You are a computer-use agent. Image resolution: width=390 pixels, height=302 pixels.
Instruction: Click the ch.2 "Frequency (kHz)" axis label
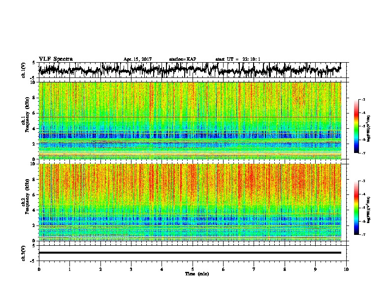pos(27,196)
